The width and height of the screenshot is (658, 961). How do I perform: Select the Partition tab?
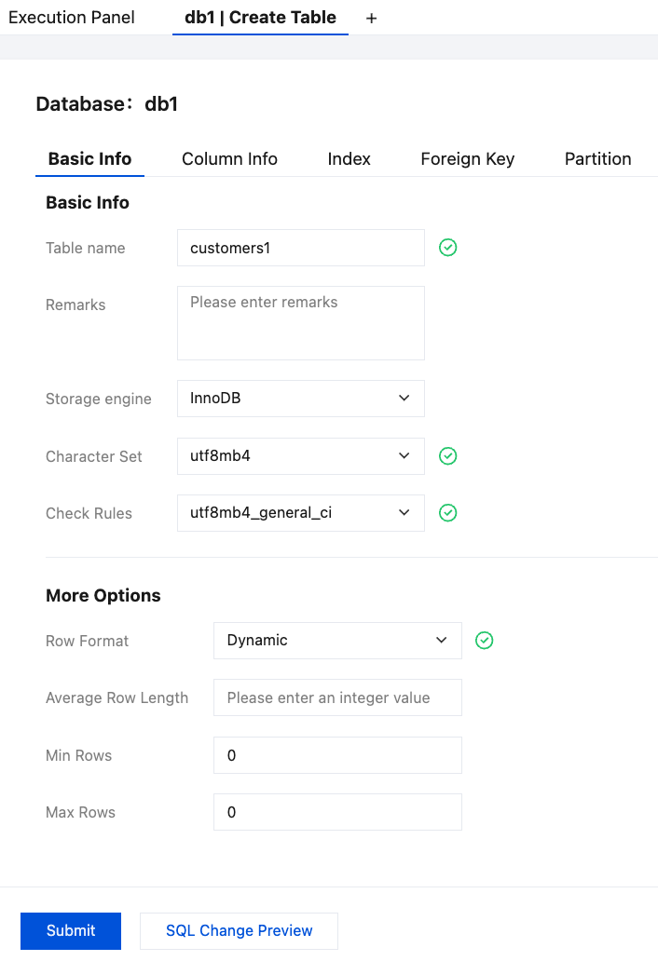(x=597, y=159)
